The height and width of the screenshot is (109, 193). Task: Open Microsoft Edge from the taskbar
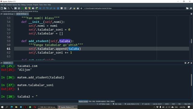pos(11,107)
